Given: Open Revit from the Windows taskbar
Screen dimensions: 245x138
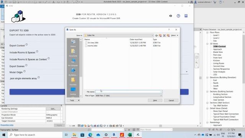Looking at the screenshot, I should coord(114,135).
